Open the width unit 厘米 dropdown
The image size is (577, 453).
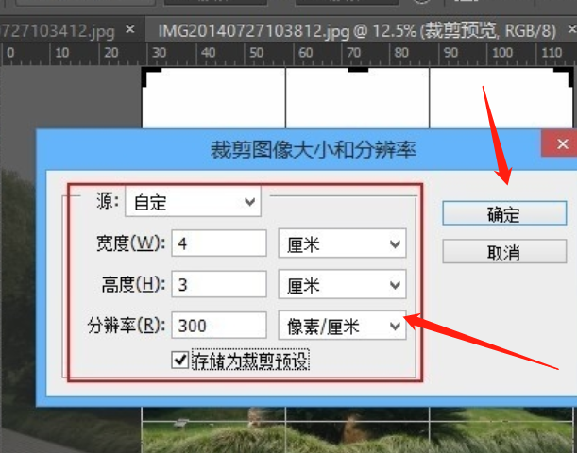coord(342,243)
